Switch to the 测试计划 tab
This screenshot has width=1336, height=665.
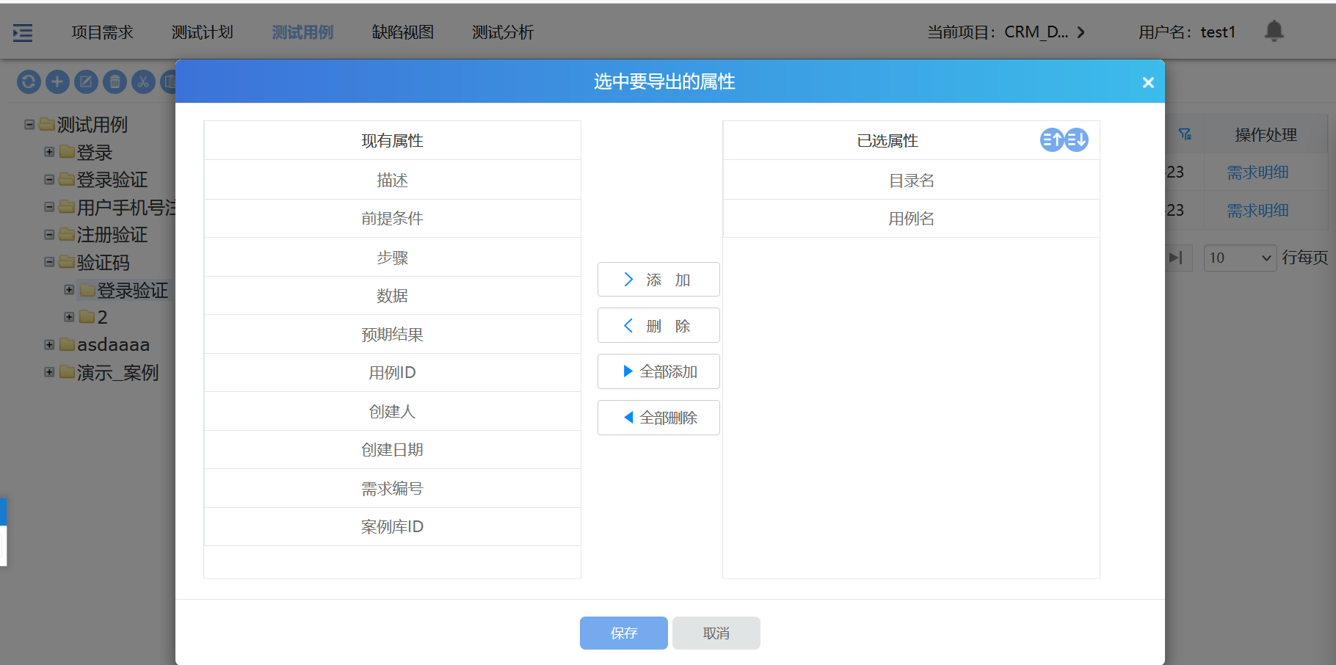click(202, 32)
